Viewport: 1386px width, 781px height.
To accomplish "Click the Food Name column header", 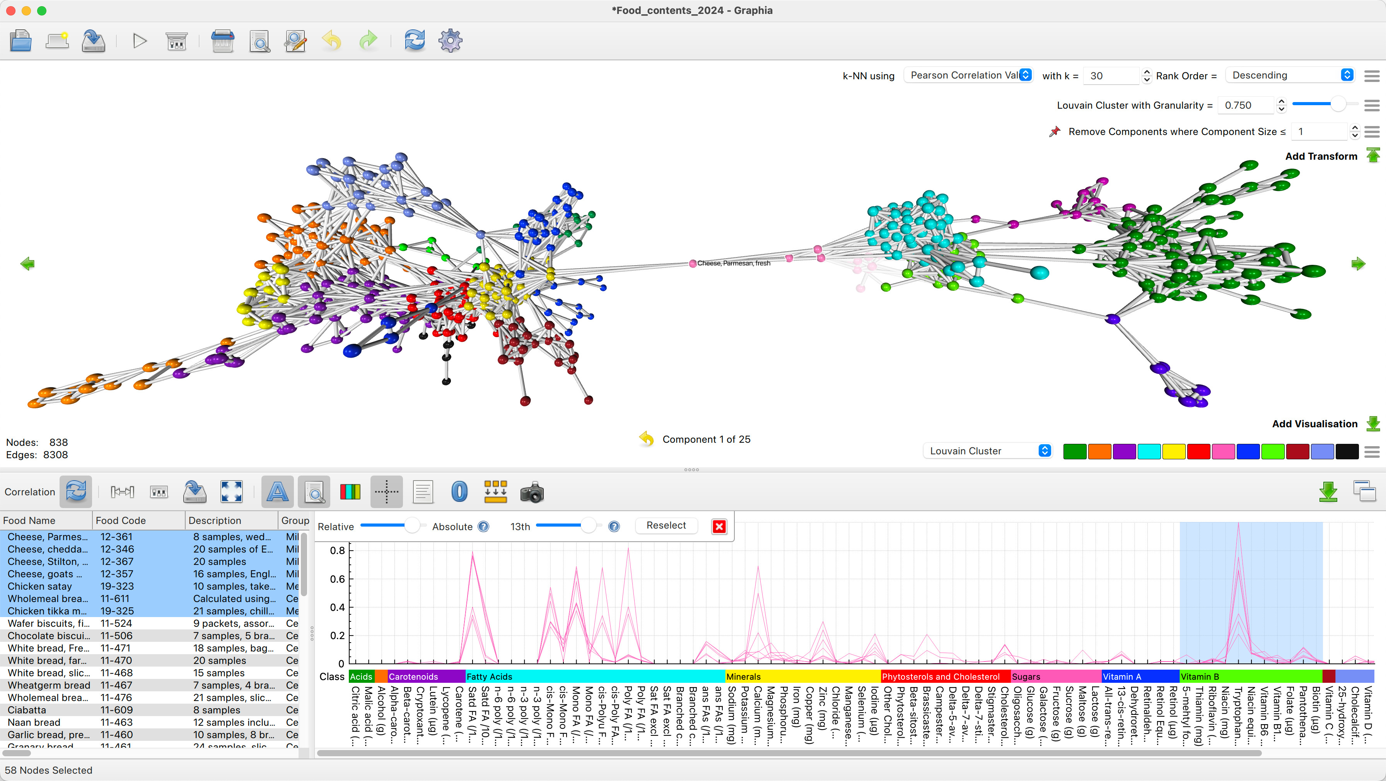I will [x=46, y=520].
